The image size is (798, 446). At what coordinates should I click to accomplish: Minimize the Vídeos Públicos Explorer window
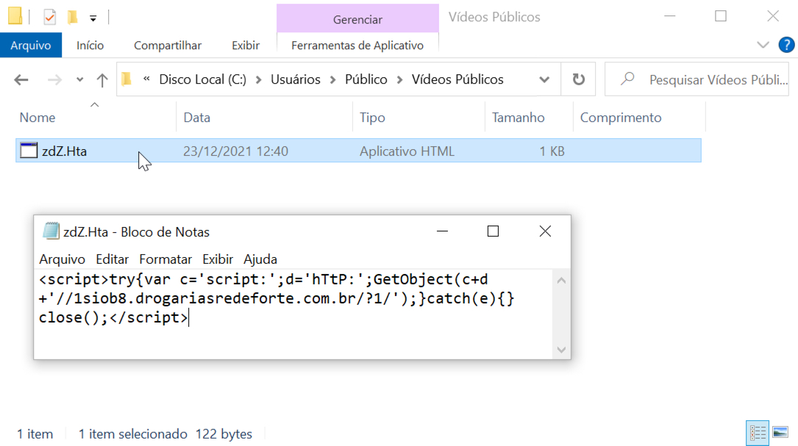tap(670, 16)
